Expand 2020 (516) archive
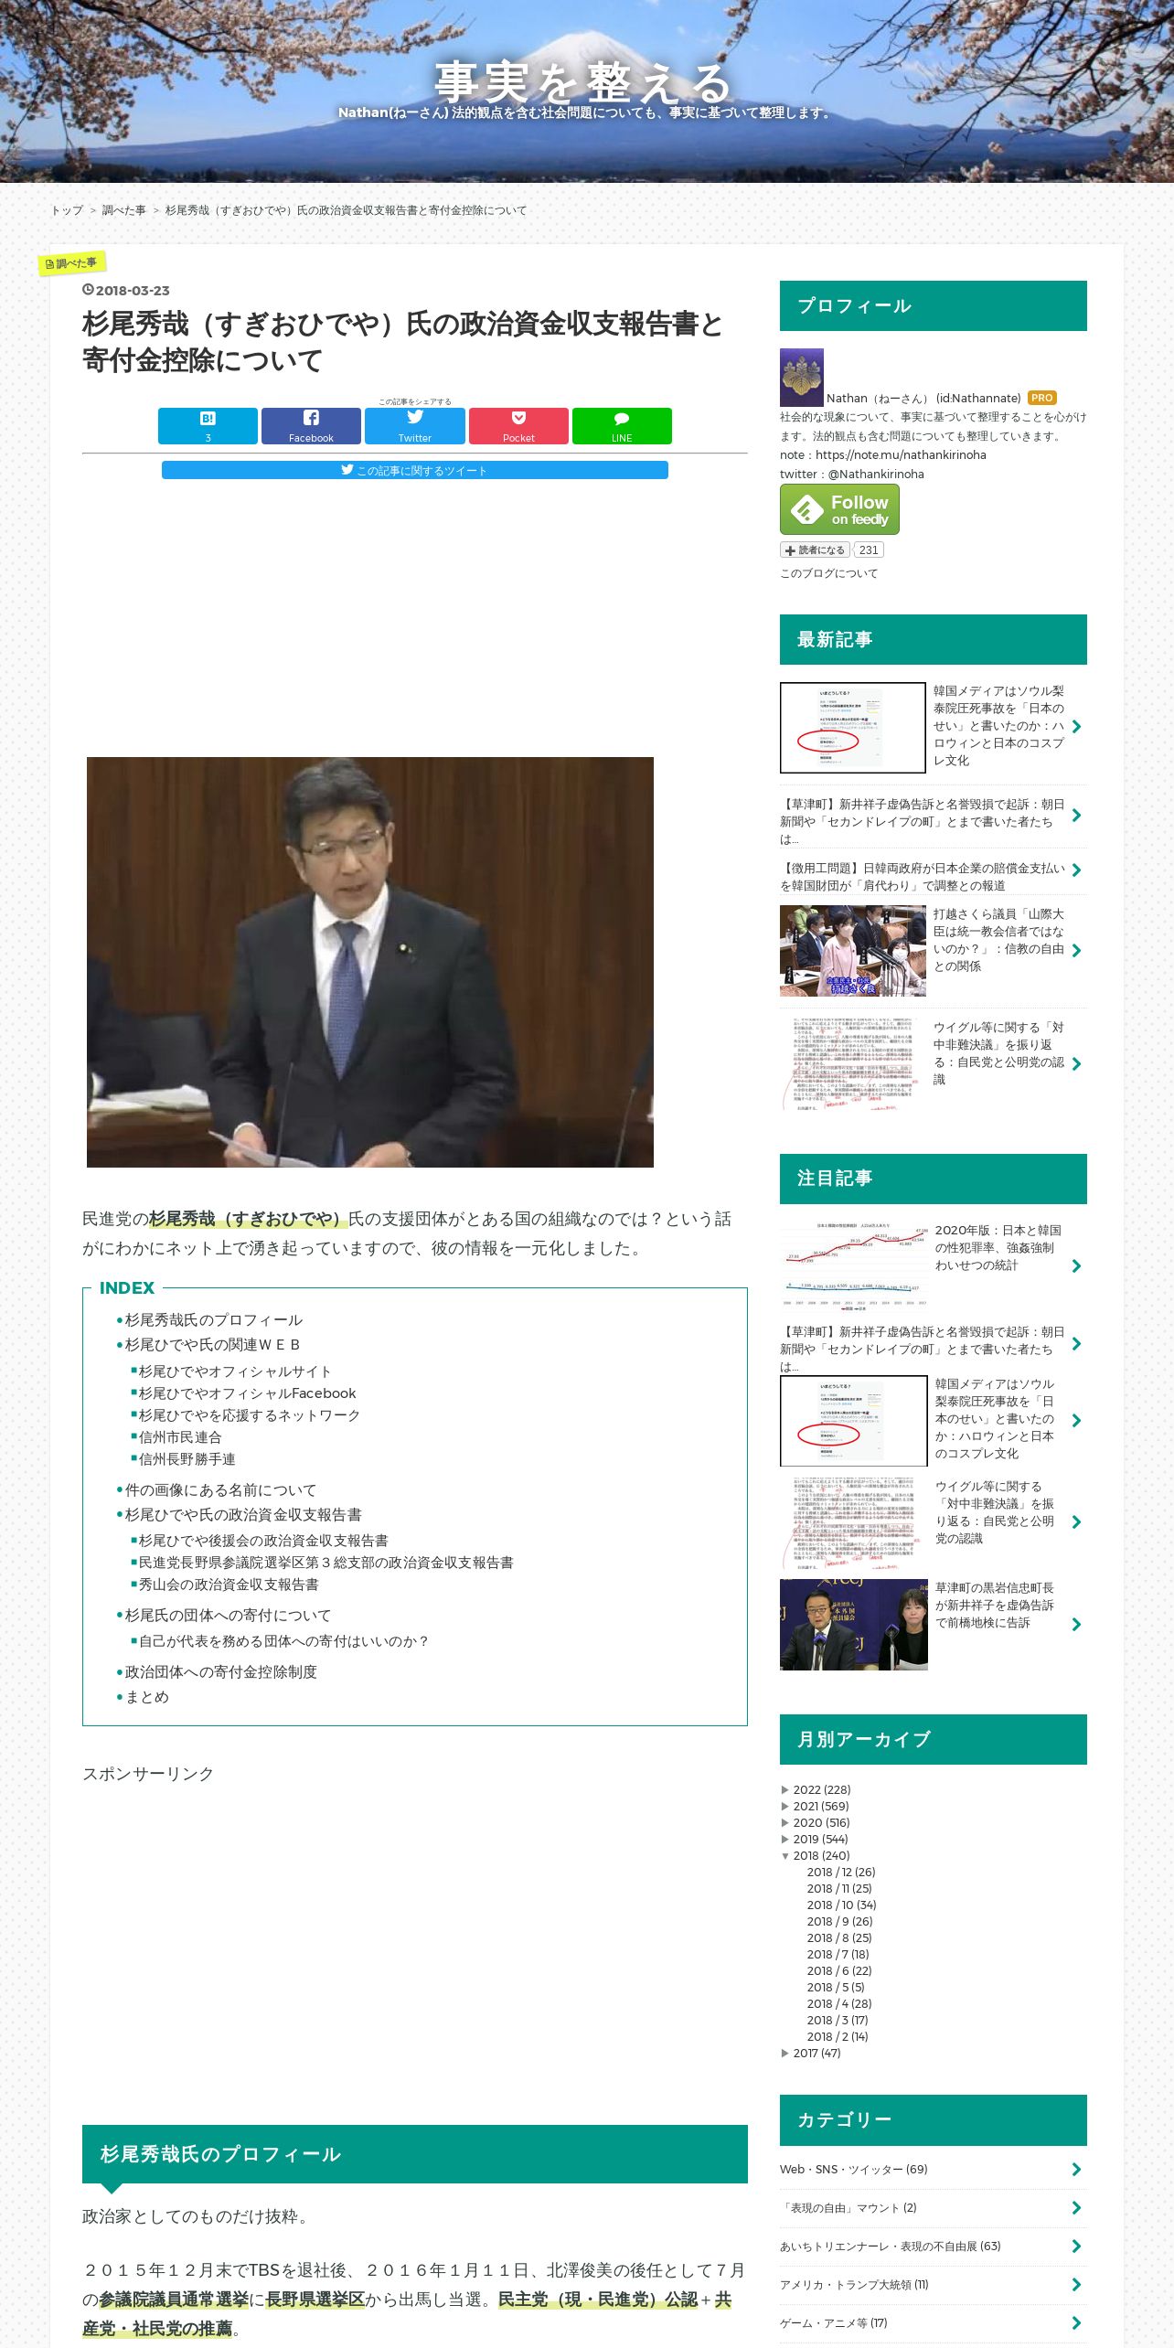 (785, 1823)
